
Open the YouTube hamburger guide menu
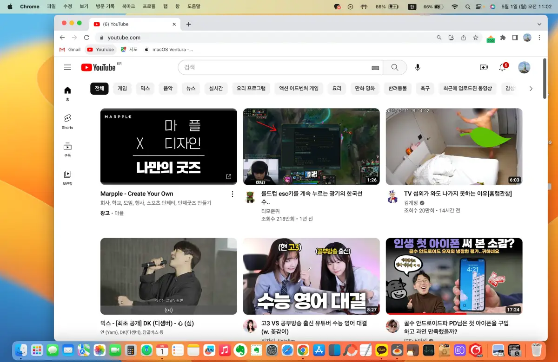[67, 67]
